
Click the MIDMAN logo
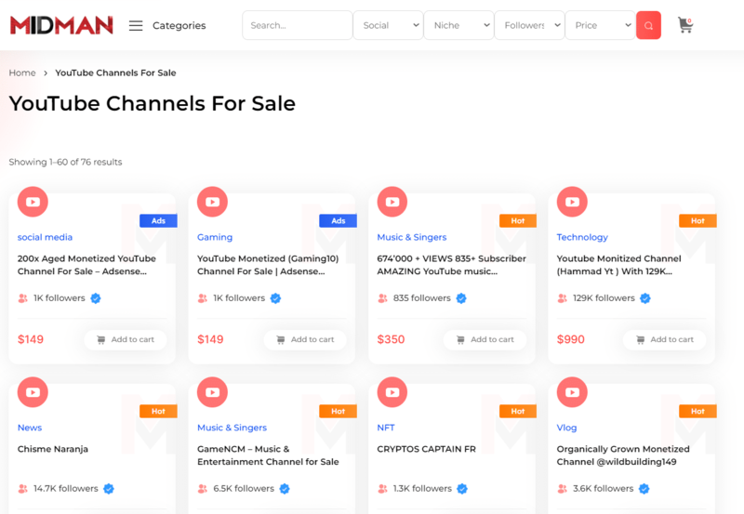61,25
